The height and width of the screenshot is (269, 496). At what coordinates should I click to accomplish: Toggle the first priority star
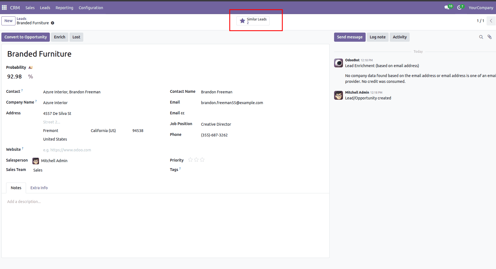(190, 160)
